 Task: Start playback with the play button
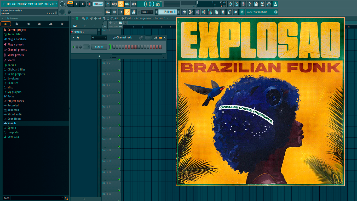(77, 4)
